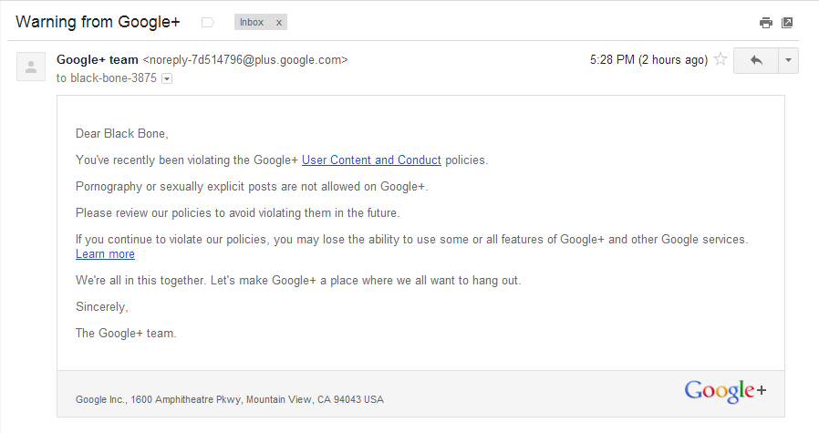Click the sender's avatar placeholder
This screenshot has height=433, width=819.
(x=31, y=67)
